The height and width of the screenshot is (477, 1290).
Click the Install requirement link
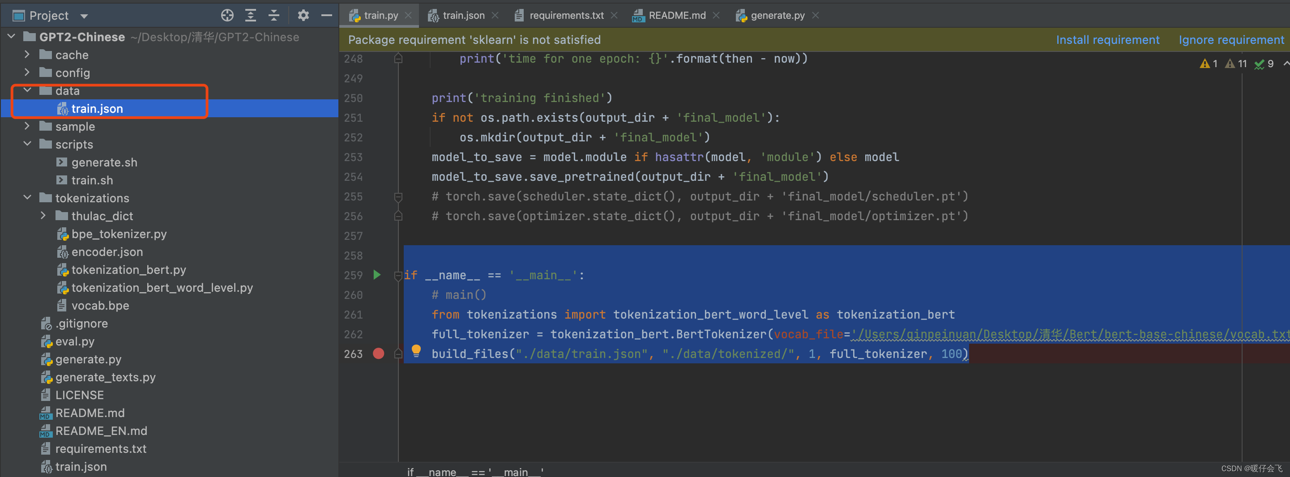click(1107, 40)
